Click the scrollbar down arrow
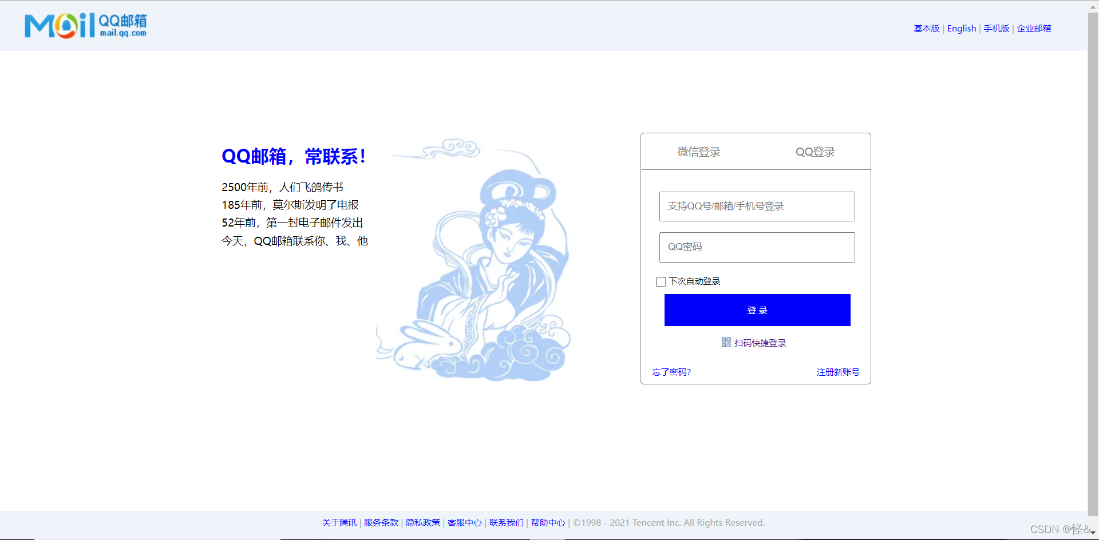This screenshot has width=1099, height=540. click(x=1093, y=533)
